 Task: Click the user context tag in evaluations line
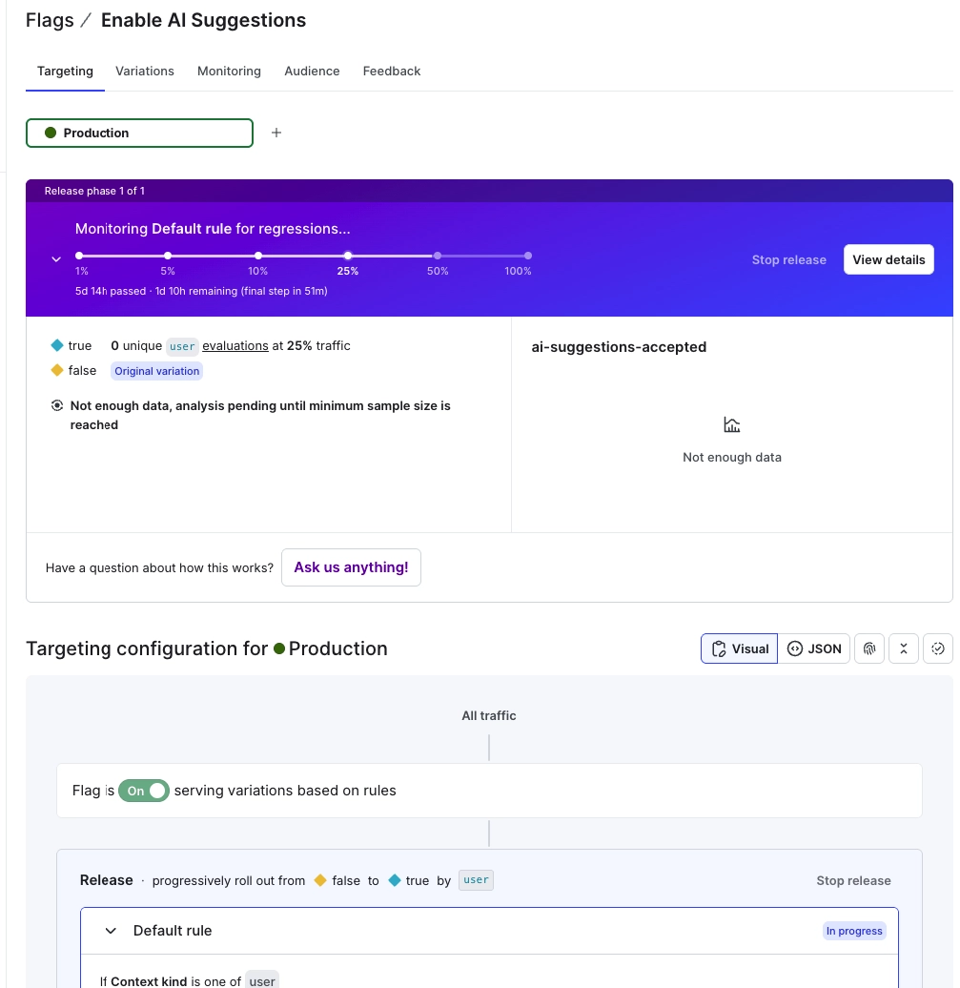(182, 346)
